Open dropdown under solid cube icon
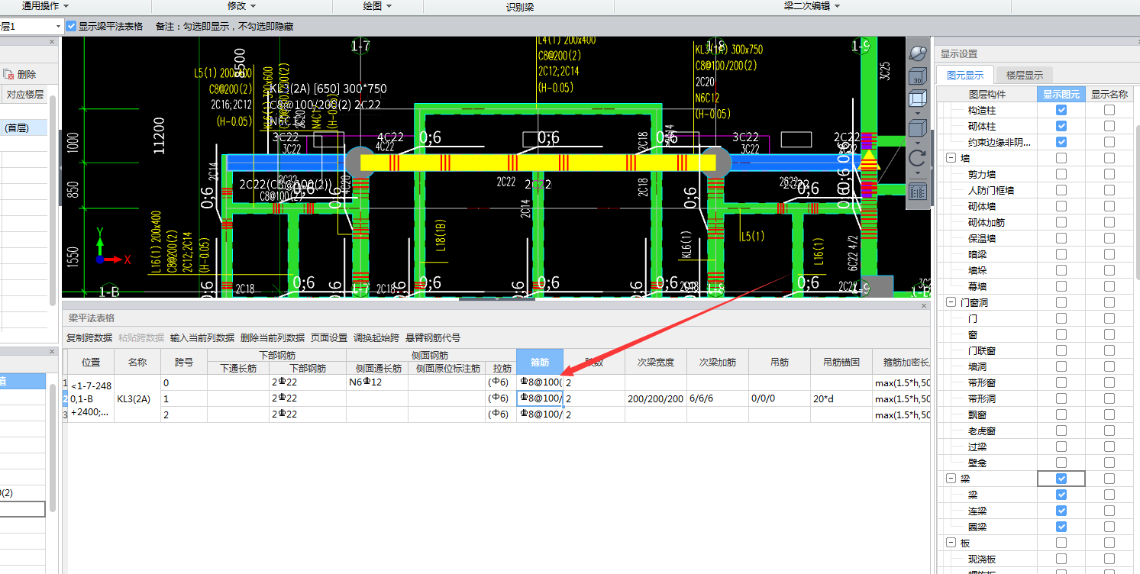 click(x=917, y=143)
